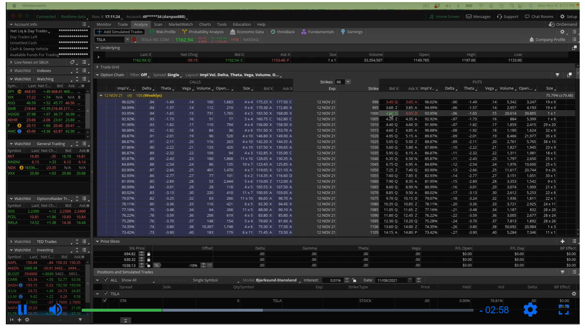This screenshot has width=585, height=335.
Task: Toggle the ALL positions checkbox
Action: (106, 280)
